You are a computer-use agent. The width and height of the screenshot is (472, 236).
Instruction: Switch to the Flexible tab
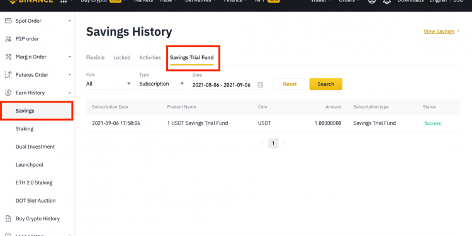point(96,57)
